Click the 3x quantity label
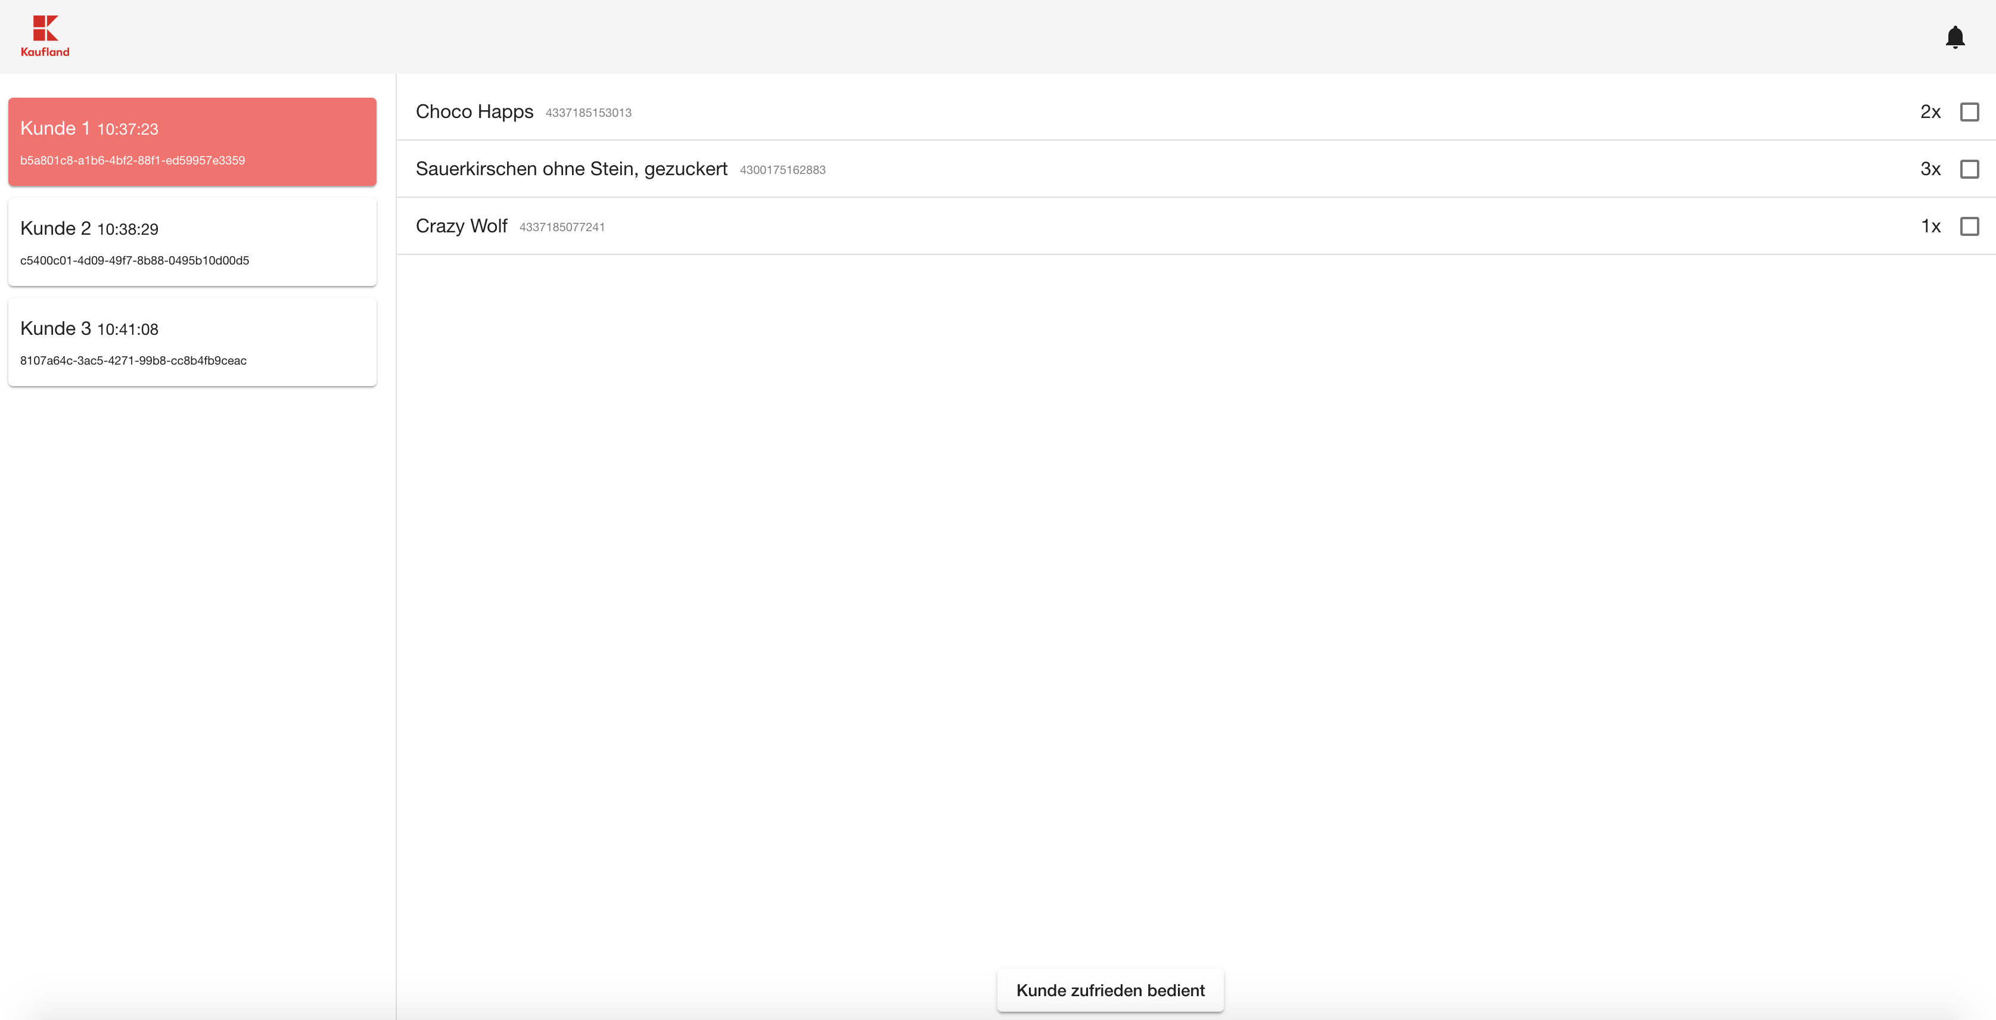The height and width of the screenshot is (1020, 1996). point(1929,169)
